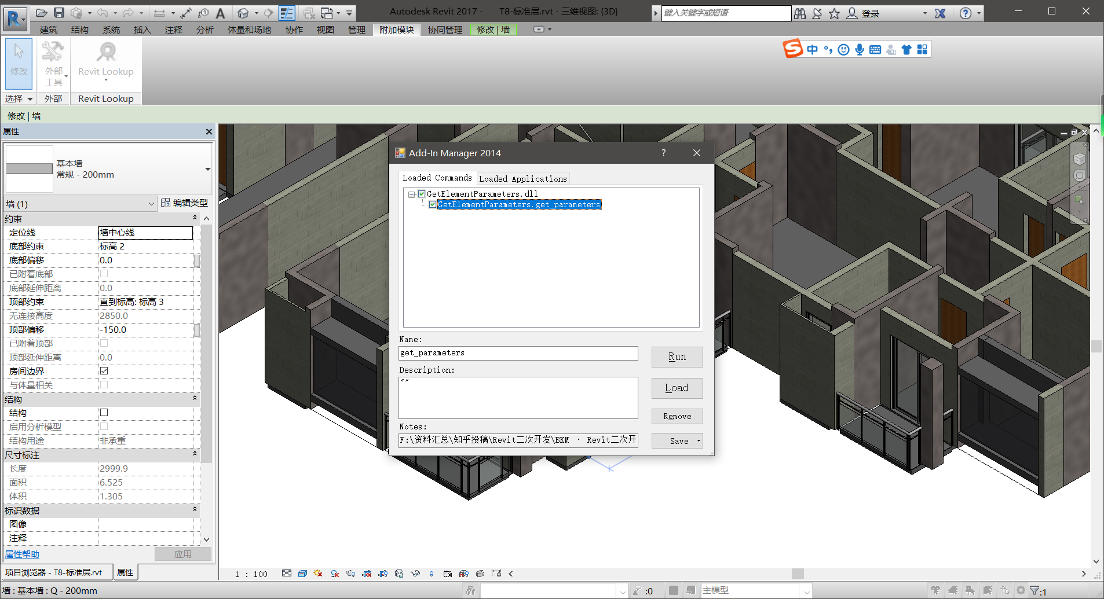
Task: Click the 属性帮助 link
Action: pyautogui.click(x=22, y=554)
